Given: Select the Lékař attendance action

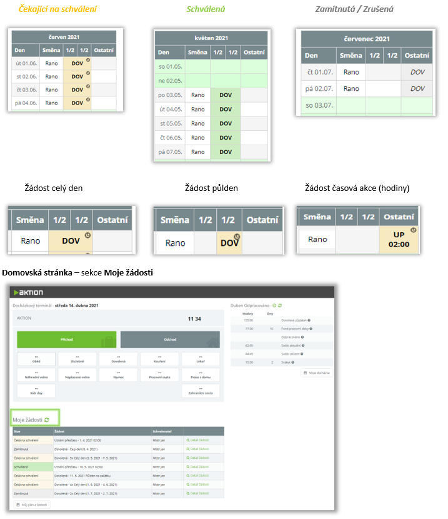Looking at the screenshot, I should (x=201, y=358).
